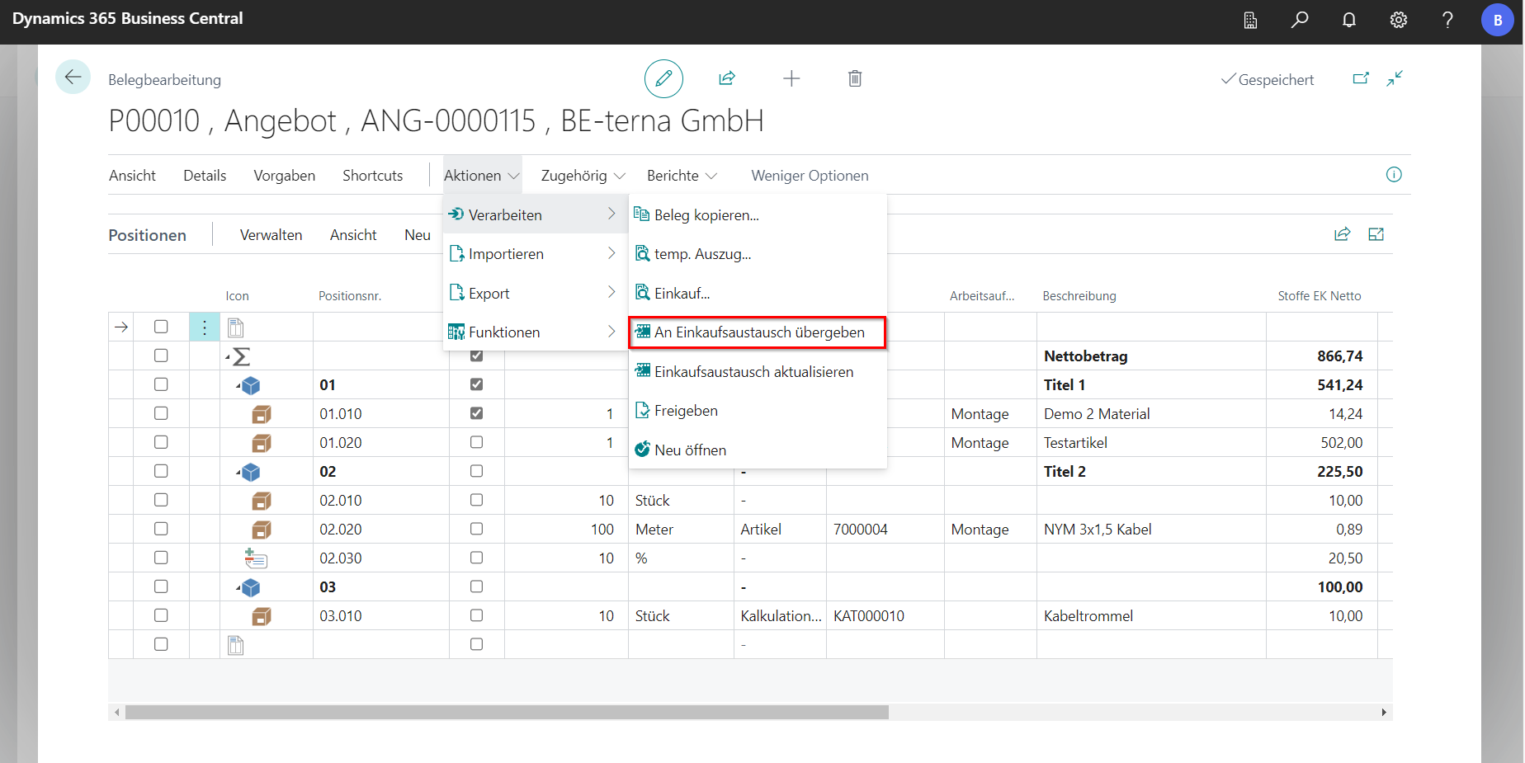The image size is (1525, 763).
Task: Click the search magnifier icon
Action: pyautogui.click(x=1300, y=20)
